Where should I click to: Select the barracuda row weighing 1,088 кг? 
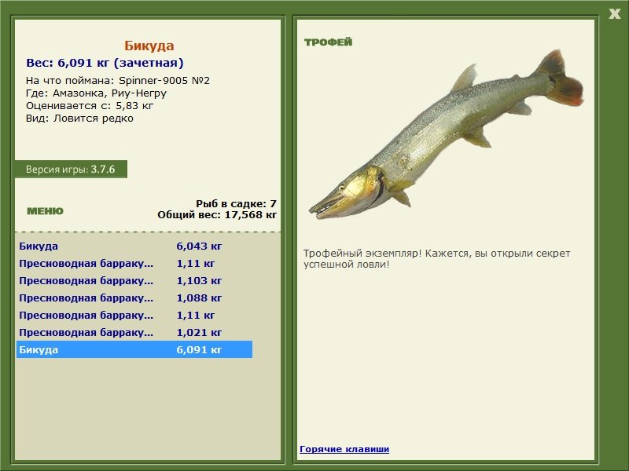[134, 298]
